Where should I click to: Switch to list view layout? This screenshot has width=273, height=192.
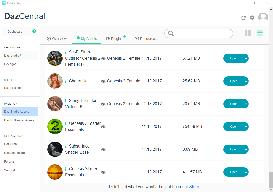260,33
